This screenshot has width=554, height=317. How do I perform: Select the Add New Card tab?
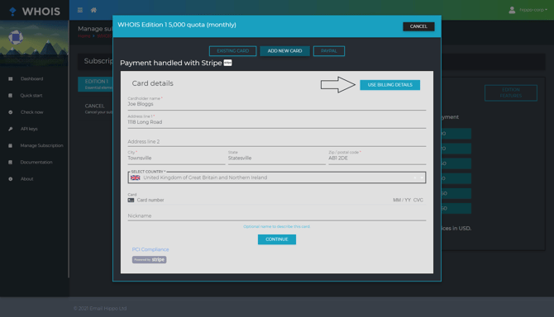[284, 51]
